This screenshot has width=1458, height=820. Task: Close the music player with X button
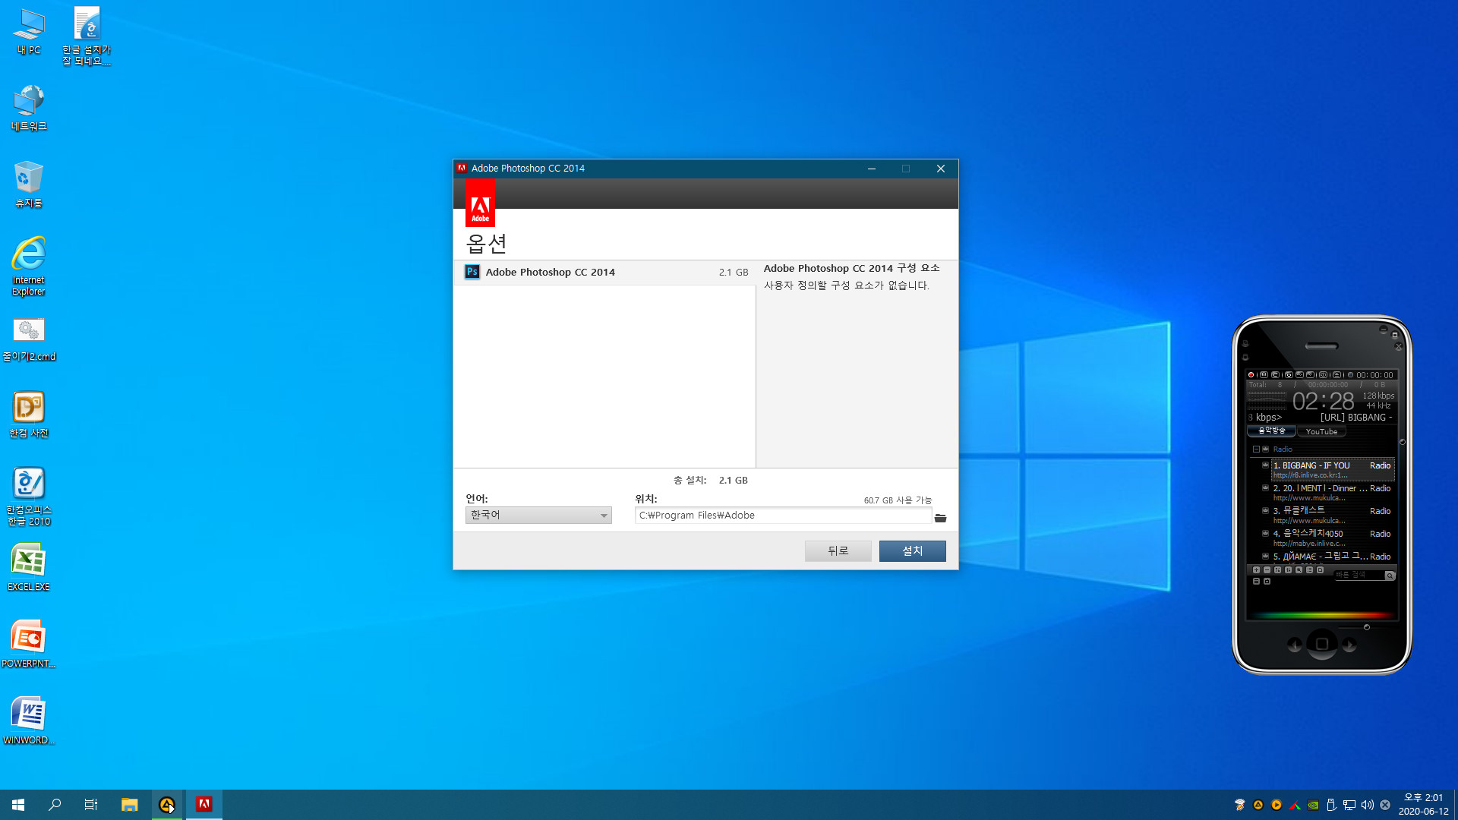(x=1399, y=346)
